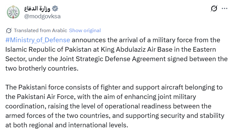Click the translation icon beside Translated from Arabic
Image resolution: width=230 pixels, height=133 pixels.
pos(9,31)
